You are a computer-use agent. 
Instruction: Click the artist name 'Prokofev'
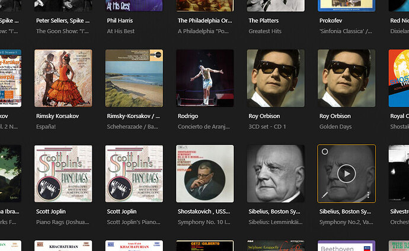click(x=331, y=21)
